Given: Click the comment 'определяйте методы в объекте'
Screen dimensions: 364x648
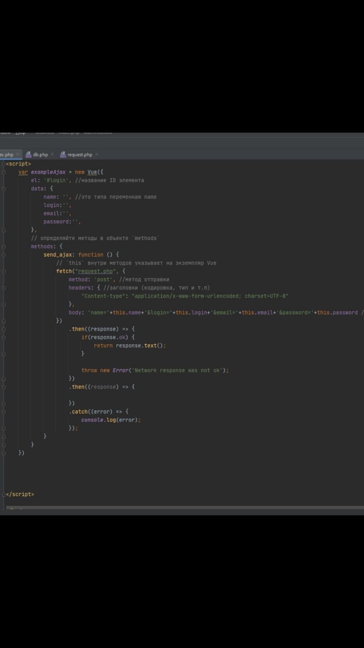Looking at the screenshot, I should pos(95,238).
